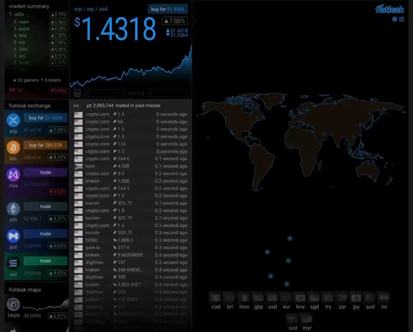Screen dimensions: 413x332
Task: Click the XRP coin icon
Action: point(13,120)
